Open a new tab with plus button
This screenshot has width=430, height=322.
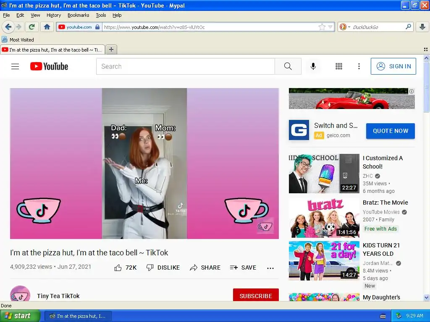pos(111,49)
